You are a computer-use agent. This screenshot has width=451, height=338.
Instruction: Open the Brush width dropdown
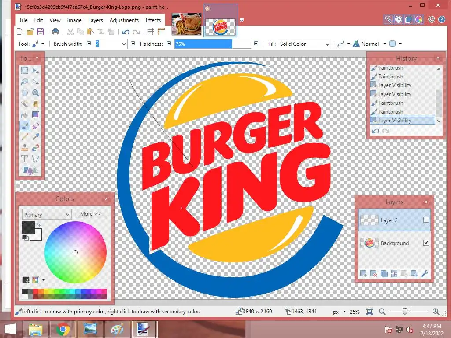124,44
